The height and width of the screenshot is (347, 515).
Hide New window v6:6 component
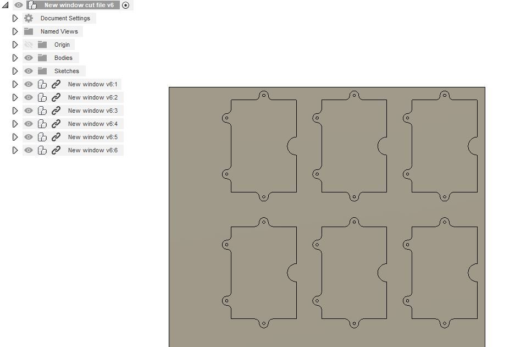(x=29, y=150)
